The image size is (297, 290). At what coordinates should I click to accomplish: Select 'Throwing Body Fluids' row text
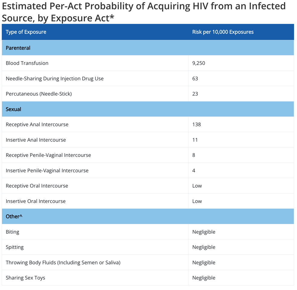coord(63,263)
